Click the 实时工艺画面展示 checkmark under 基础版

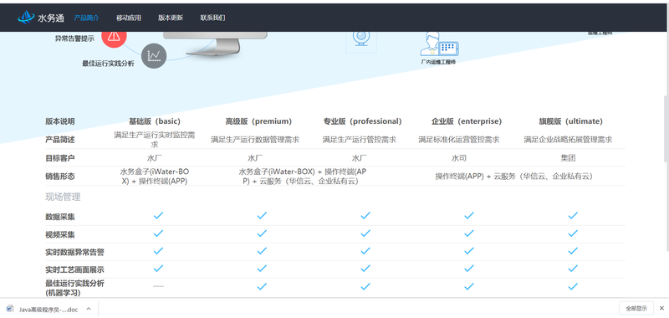coord(158,269)
